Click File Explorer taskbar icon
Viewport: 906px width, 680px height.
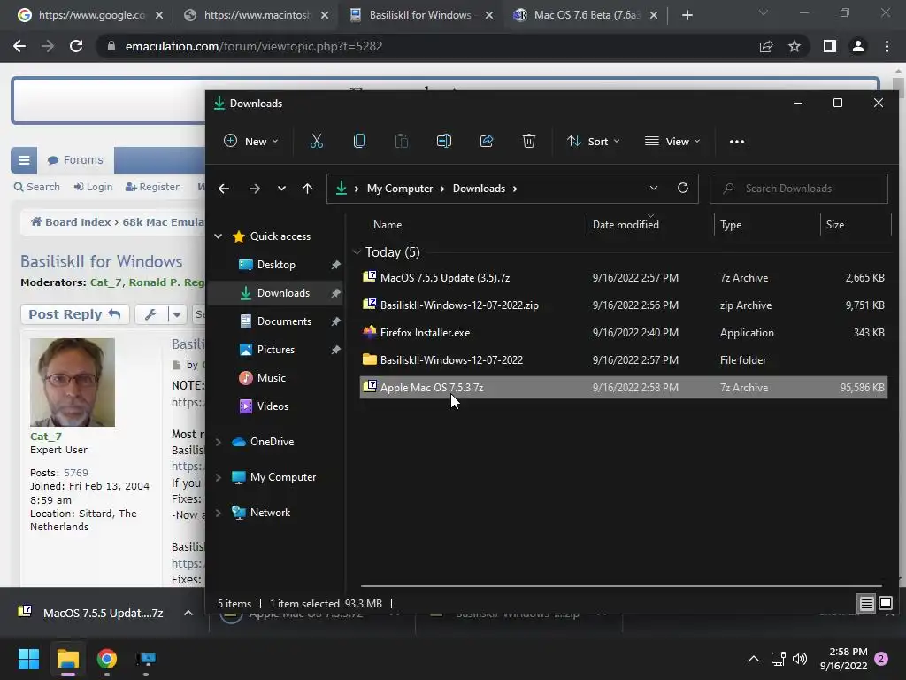[67, 659]
